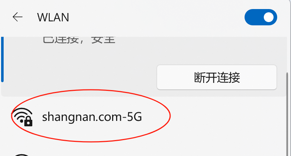Select the currently connected network card

[144, 67]
